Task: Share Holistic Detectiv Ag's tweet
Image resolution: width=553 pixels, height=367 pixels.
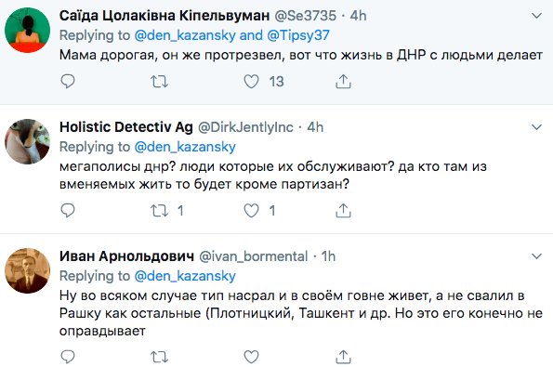Action: tap(343, 210)
